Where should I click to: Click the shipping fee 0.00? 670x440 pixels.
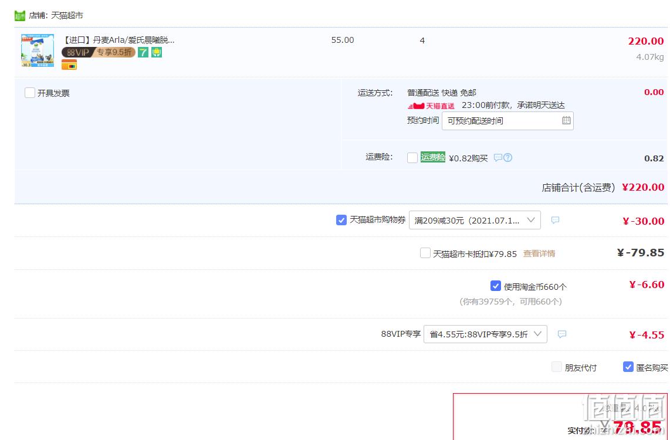tap(654, 92)
